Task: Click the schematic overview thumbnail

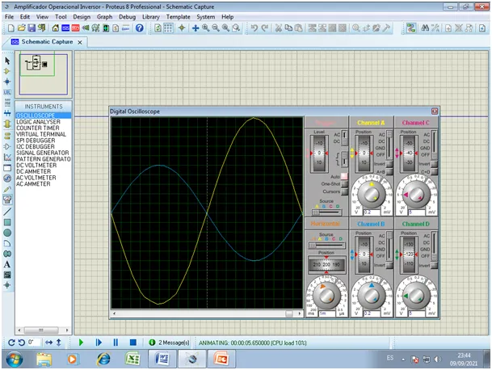Action: (x=44, y=74)
